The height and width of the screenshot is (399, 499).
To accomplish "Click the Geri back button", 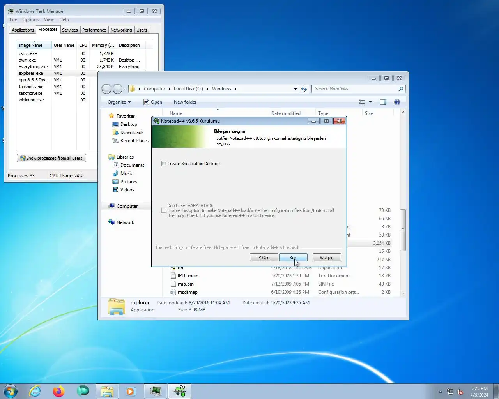I will coord(264,258).
